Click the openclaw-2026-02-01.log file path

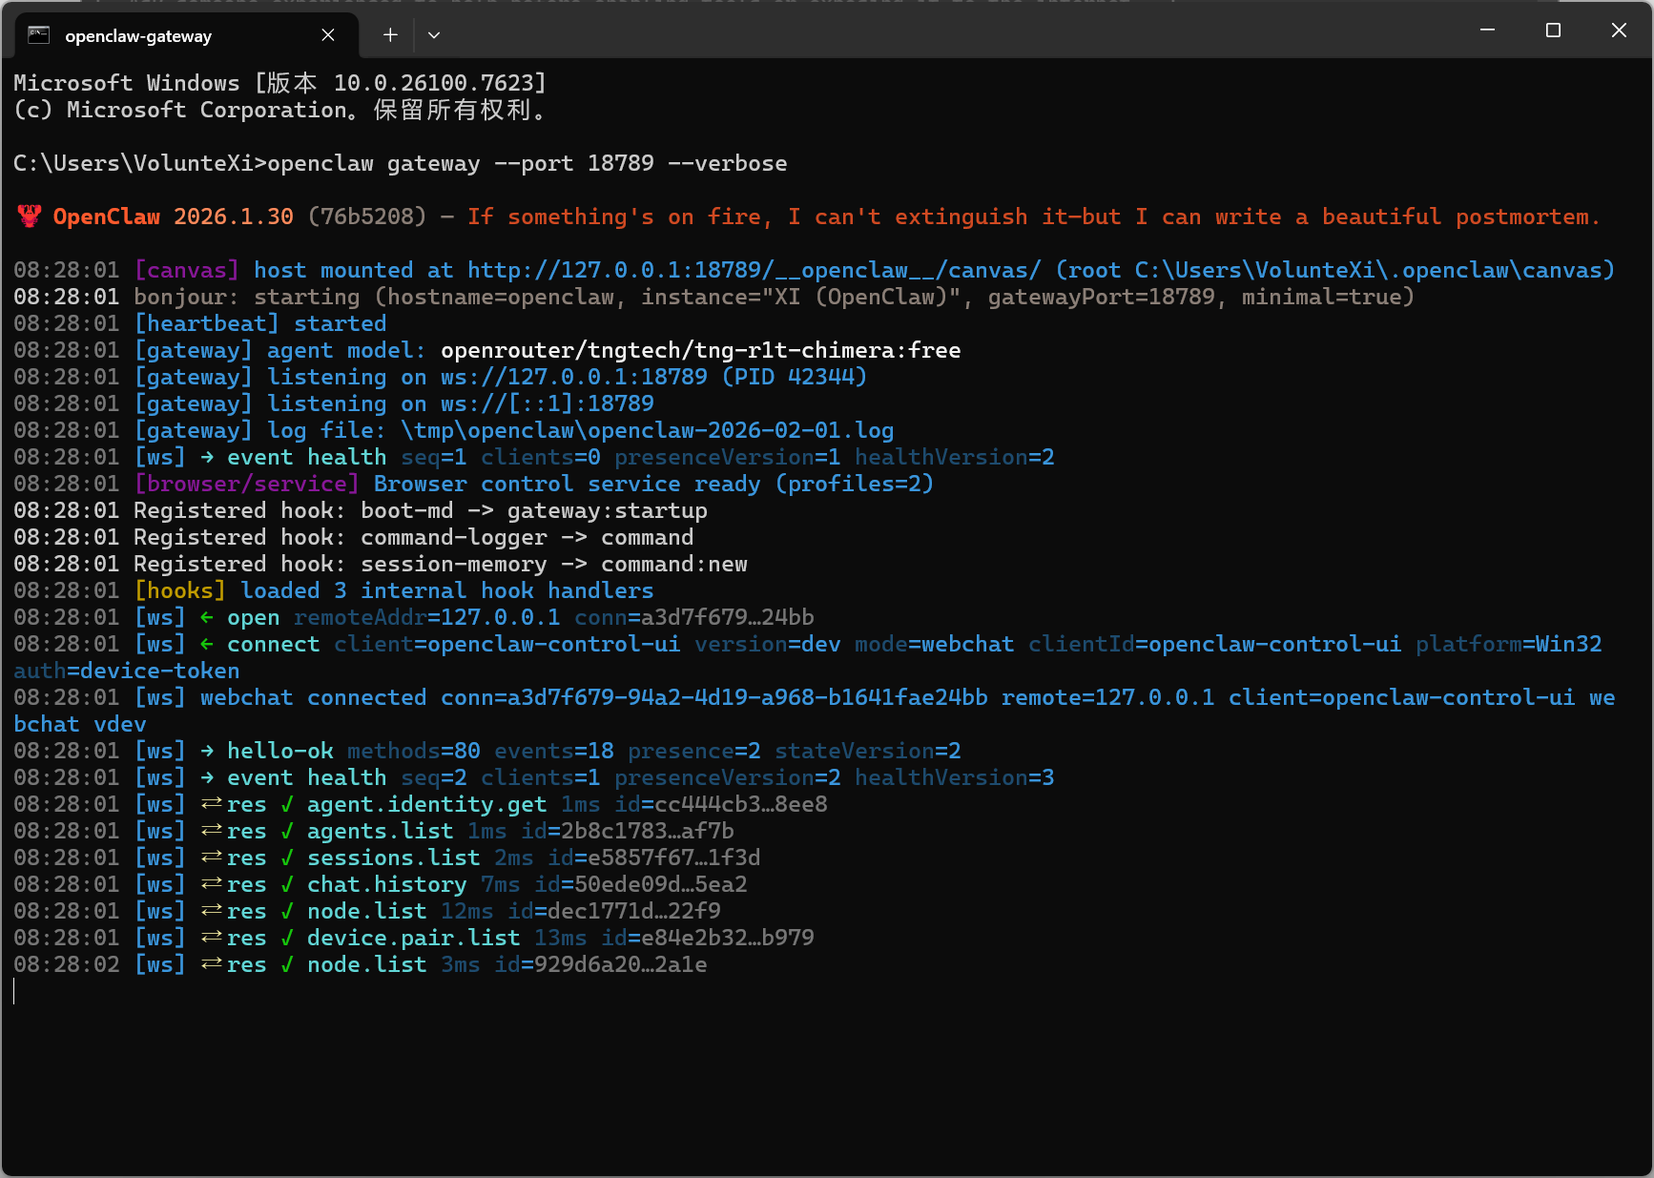coord(647,431)
